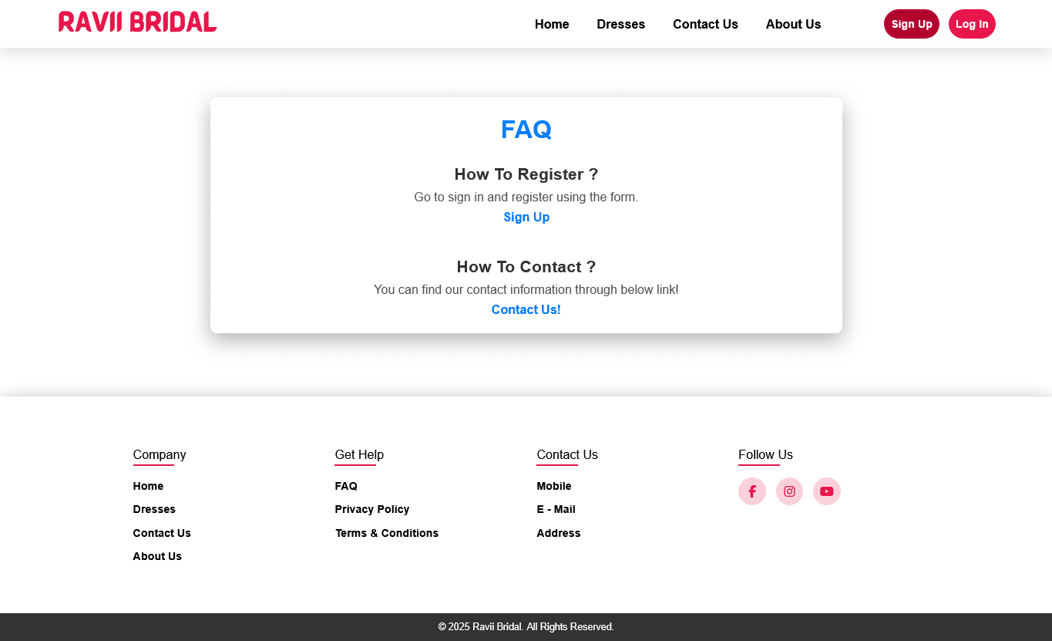Click the Ravii Bridal logo
The image size is (1052, 641).
tap(136, 22)
